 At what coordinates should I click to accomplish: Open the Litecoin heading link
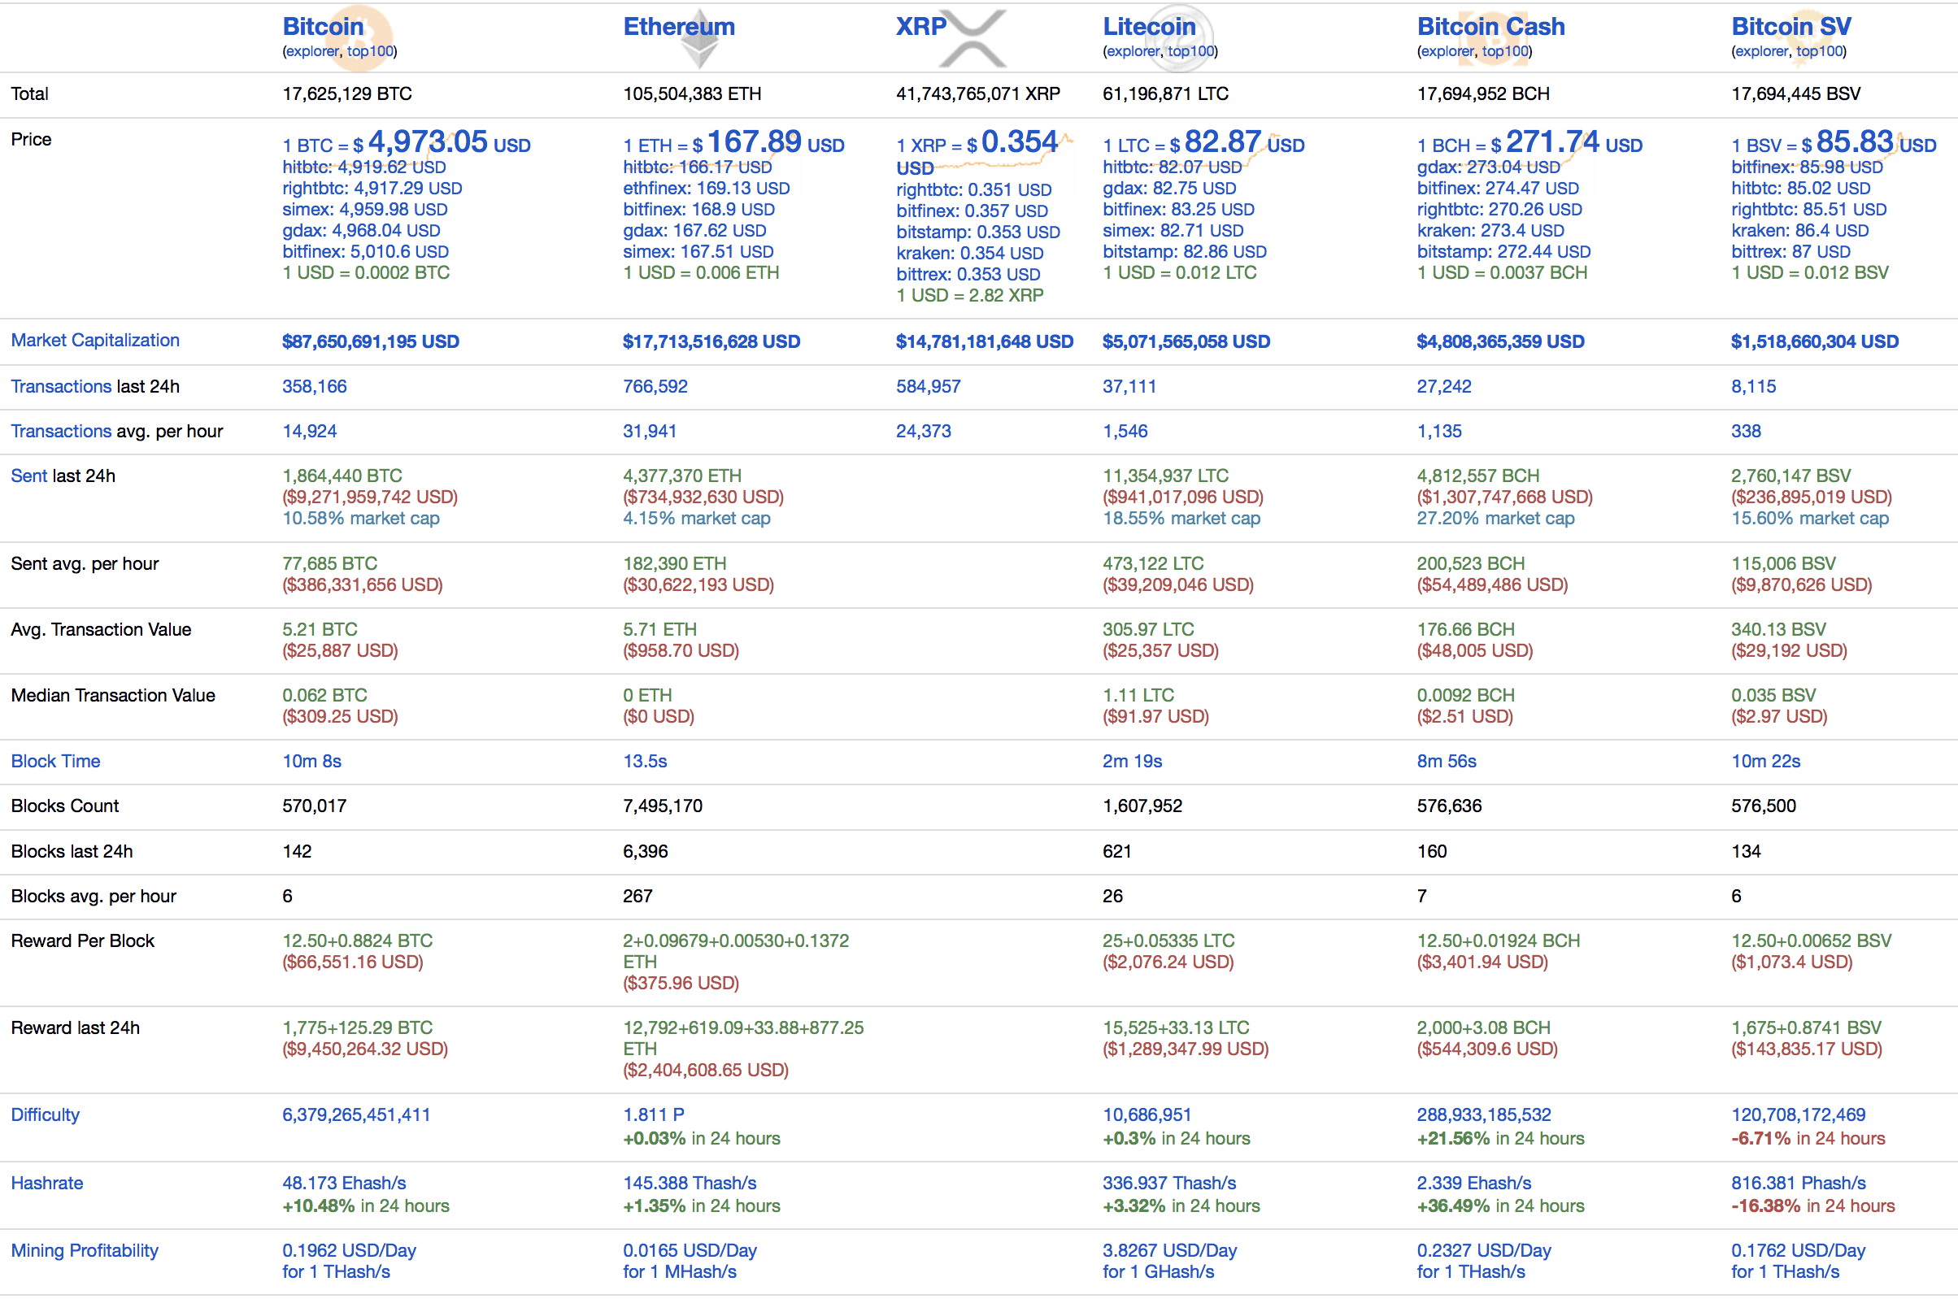click(x=1149, y=27)
